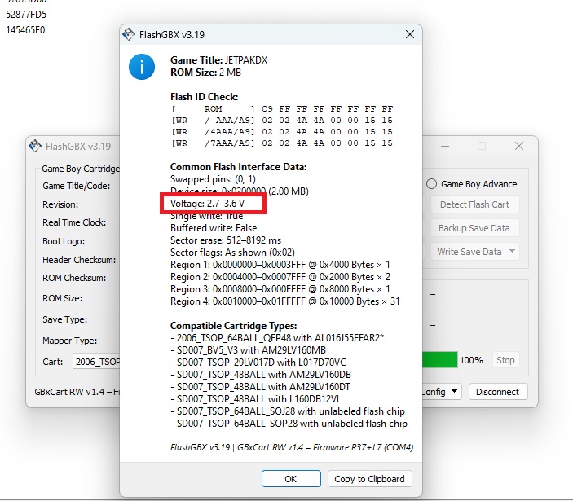
Task: Click Write Save Data button
Action: pyautogui.click(x=469, y=252)
